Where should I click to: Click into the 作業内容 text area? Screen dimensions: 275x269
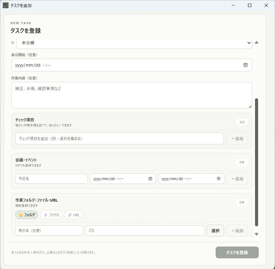tap(132, 95)
